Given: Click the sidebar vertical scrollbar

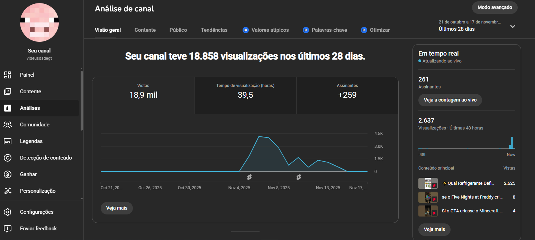Looking at the screenshot, I should (x=82, y=100).
